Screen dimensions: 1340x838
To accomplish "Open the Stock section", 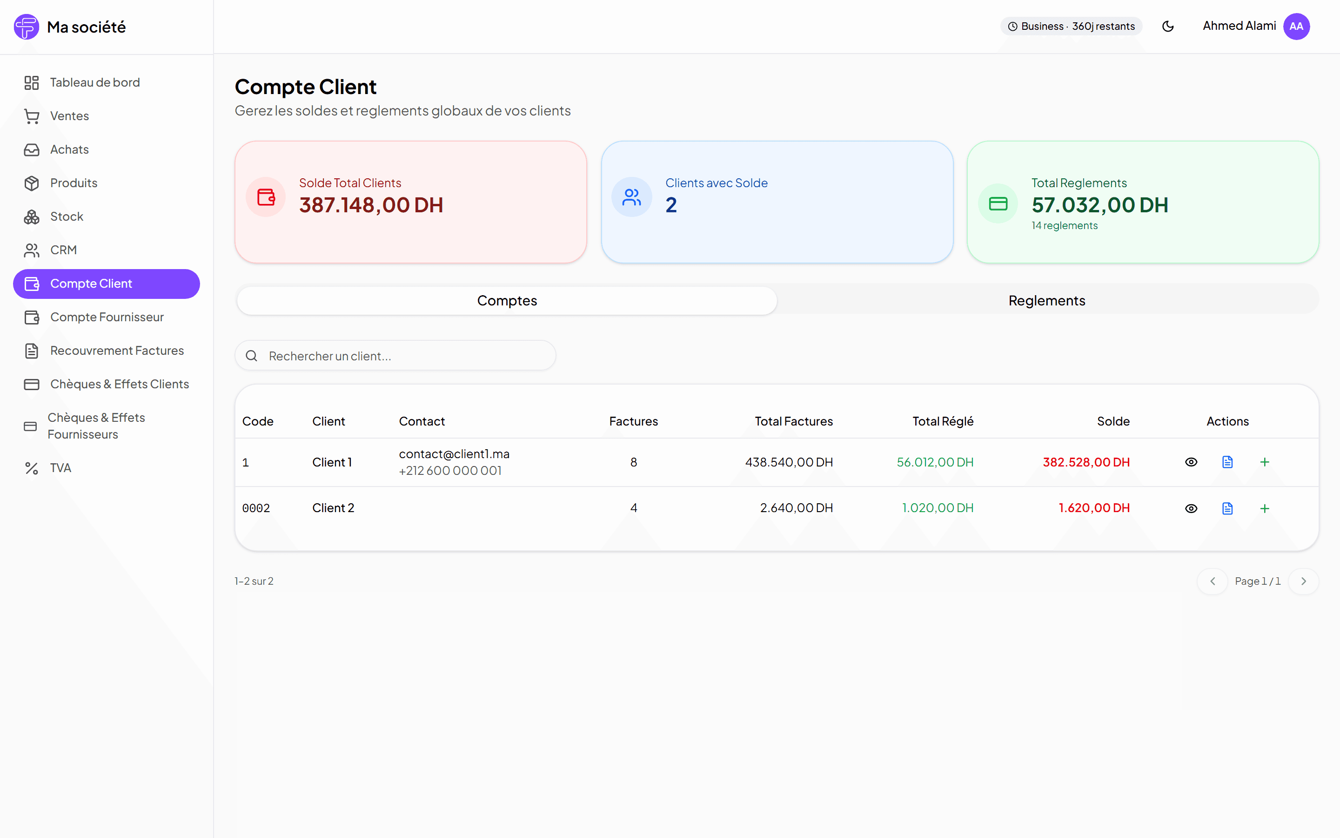I will pos(106,216).
